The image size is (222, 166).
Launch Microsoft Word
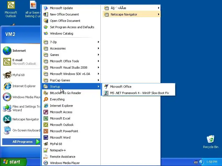(x=71, y=137)
